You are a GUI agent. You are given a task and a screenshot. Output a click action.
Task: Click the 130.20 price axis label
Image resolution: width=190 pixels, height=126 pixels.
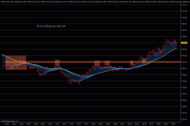184,62
